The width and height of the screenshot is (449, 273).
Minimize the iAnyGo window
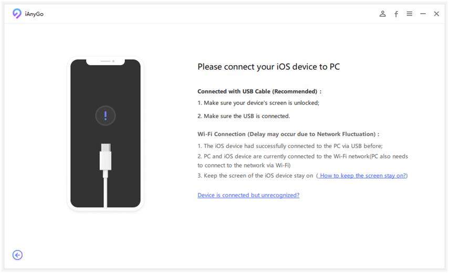coord(423,14)
